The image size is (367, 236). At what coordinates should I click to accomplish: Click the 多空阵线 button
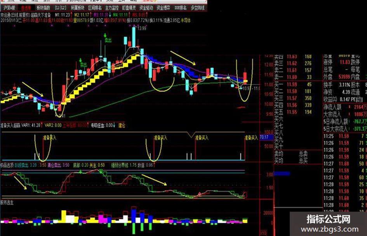(198, 8)
